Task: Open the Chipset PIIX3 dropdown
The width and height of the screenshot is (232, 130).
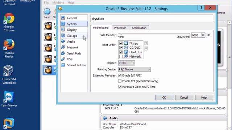Action: coord(127,63)
